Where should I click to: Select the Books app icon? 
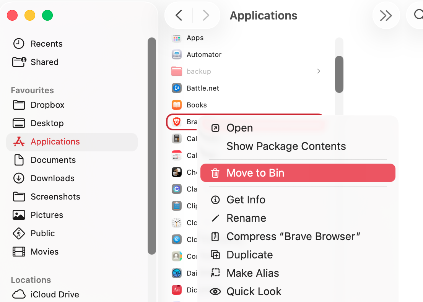point(177,105)
